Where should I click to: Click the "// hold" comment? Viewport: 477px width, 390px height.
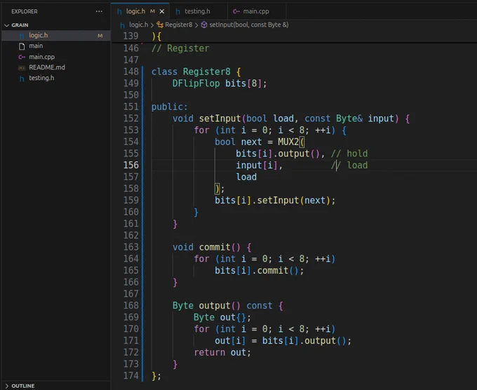pyautogui.click(x=349, y=154)
